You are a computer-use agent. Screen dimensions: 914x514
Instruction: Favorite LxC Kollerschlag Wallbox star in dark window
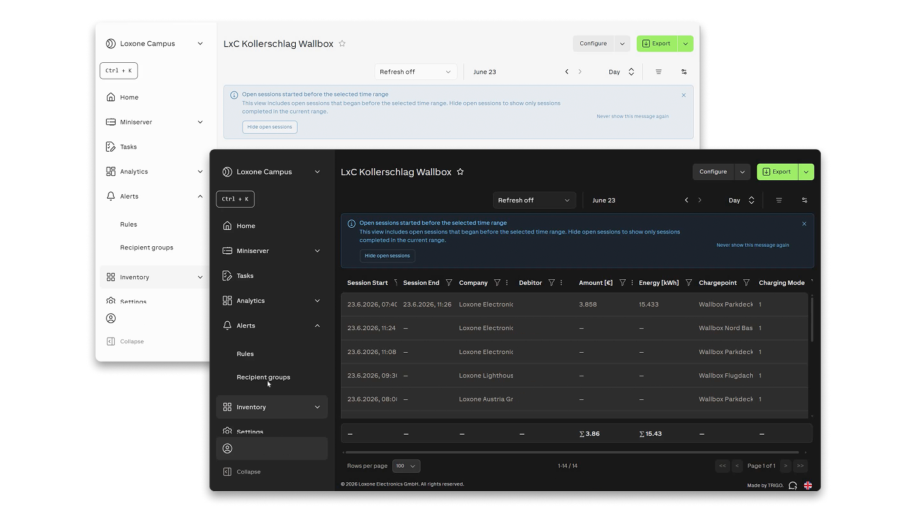[x=460, y=172]
